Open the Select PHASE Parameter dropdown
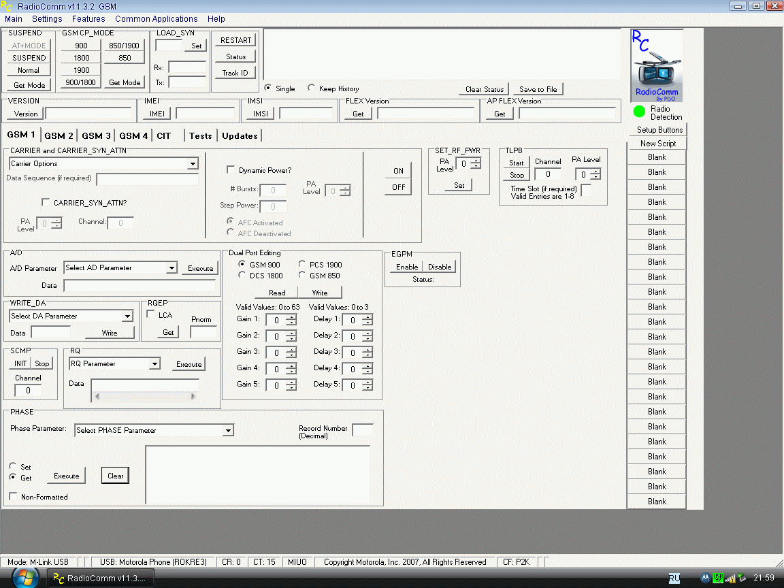Viewport: 784px width, 588px height. (228, 431)
